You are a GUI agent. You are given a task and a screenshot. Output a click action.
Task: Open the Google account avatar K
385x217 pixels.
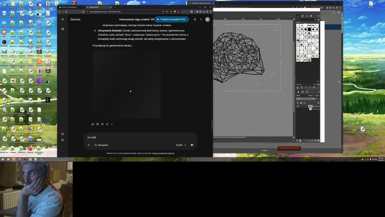click(207, 19)
